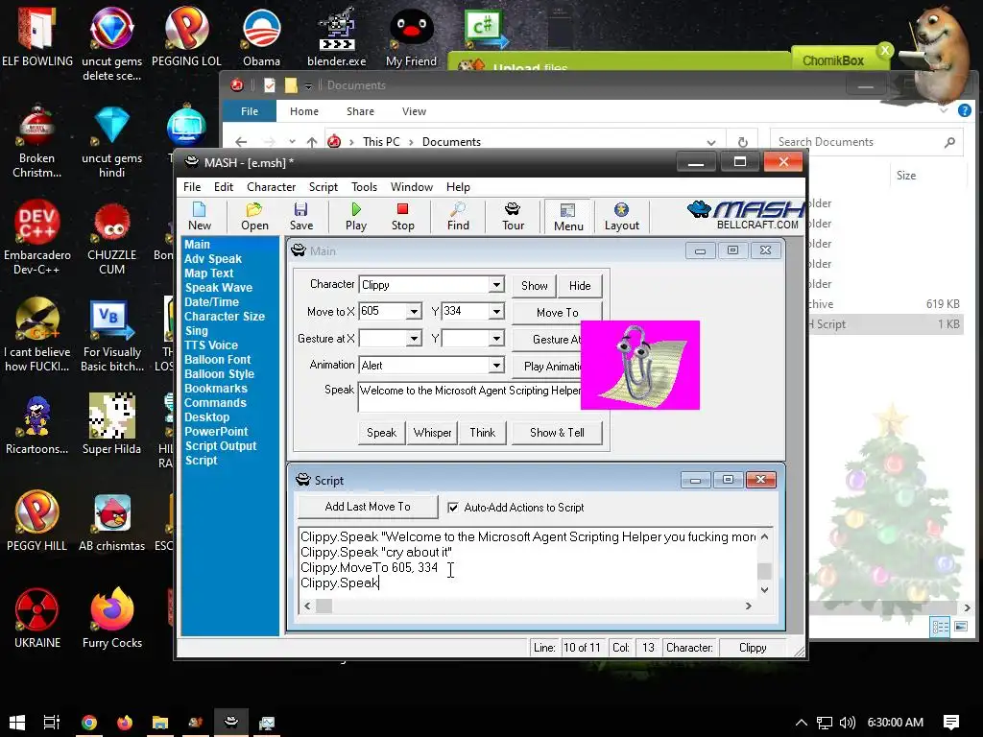Show hidden system tray icons chevron
The width and height of the screenshot is (983, 737).
[802, 723]
